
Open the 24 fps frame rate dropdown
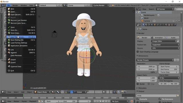(169, 78)
